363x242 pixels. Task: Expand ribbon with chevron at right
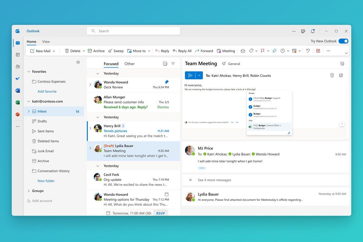coord(346,53)
